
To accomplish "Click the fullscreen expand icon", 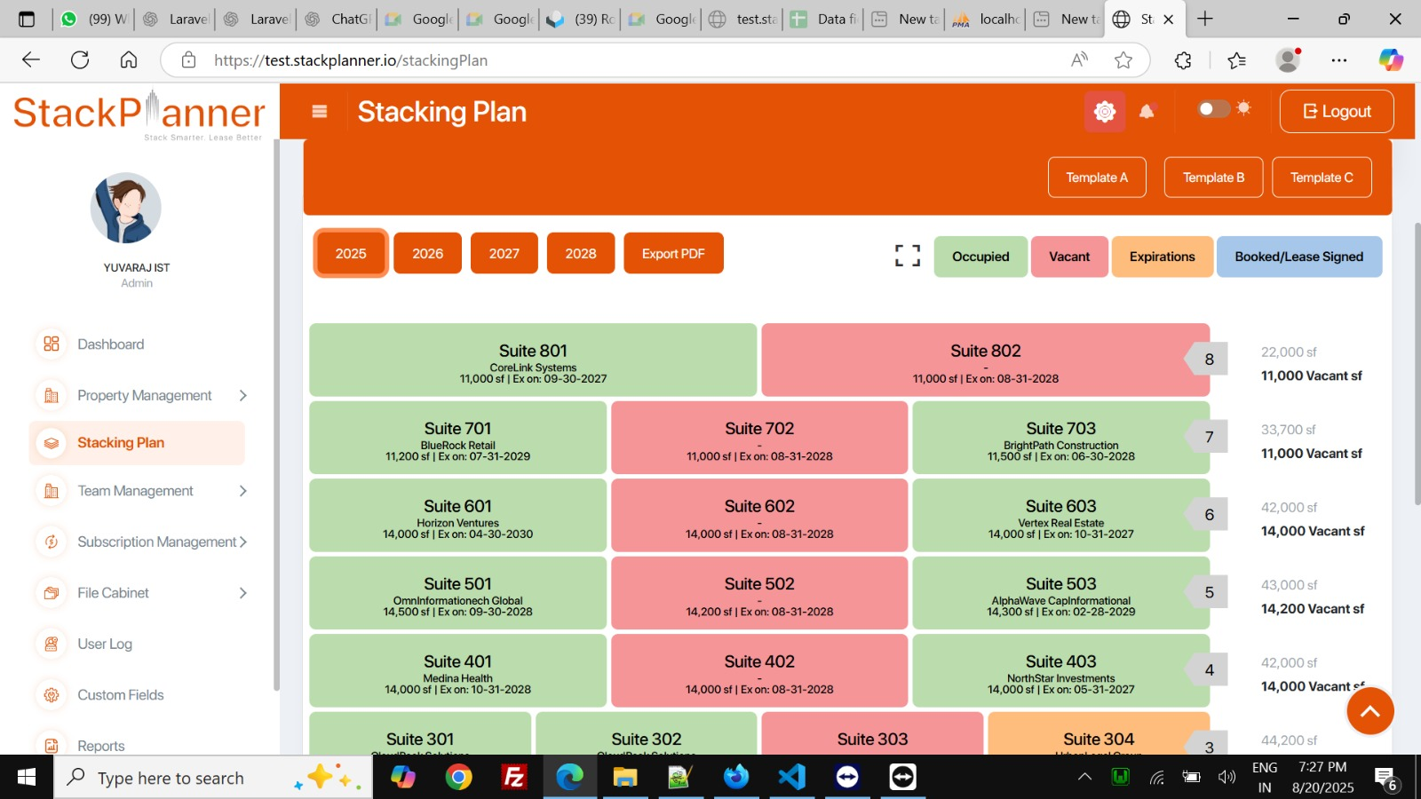I will coord(907,256).
